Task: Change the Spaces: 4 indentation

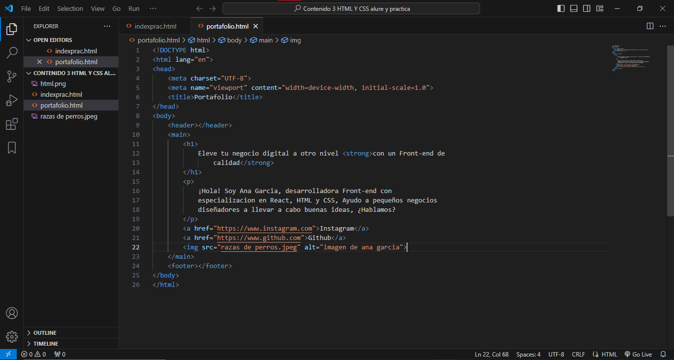Action: tap(528, 354)
